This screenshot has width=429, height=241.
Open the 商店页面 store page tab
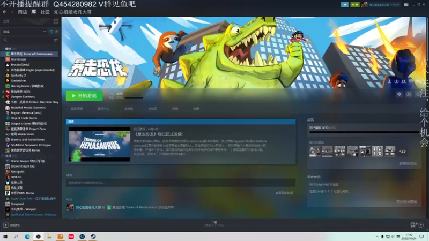point(77,109)
